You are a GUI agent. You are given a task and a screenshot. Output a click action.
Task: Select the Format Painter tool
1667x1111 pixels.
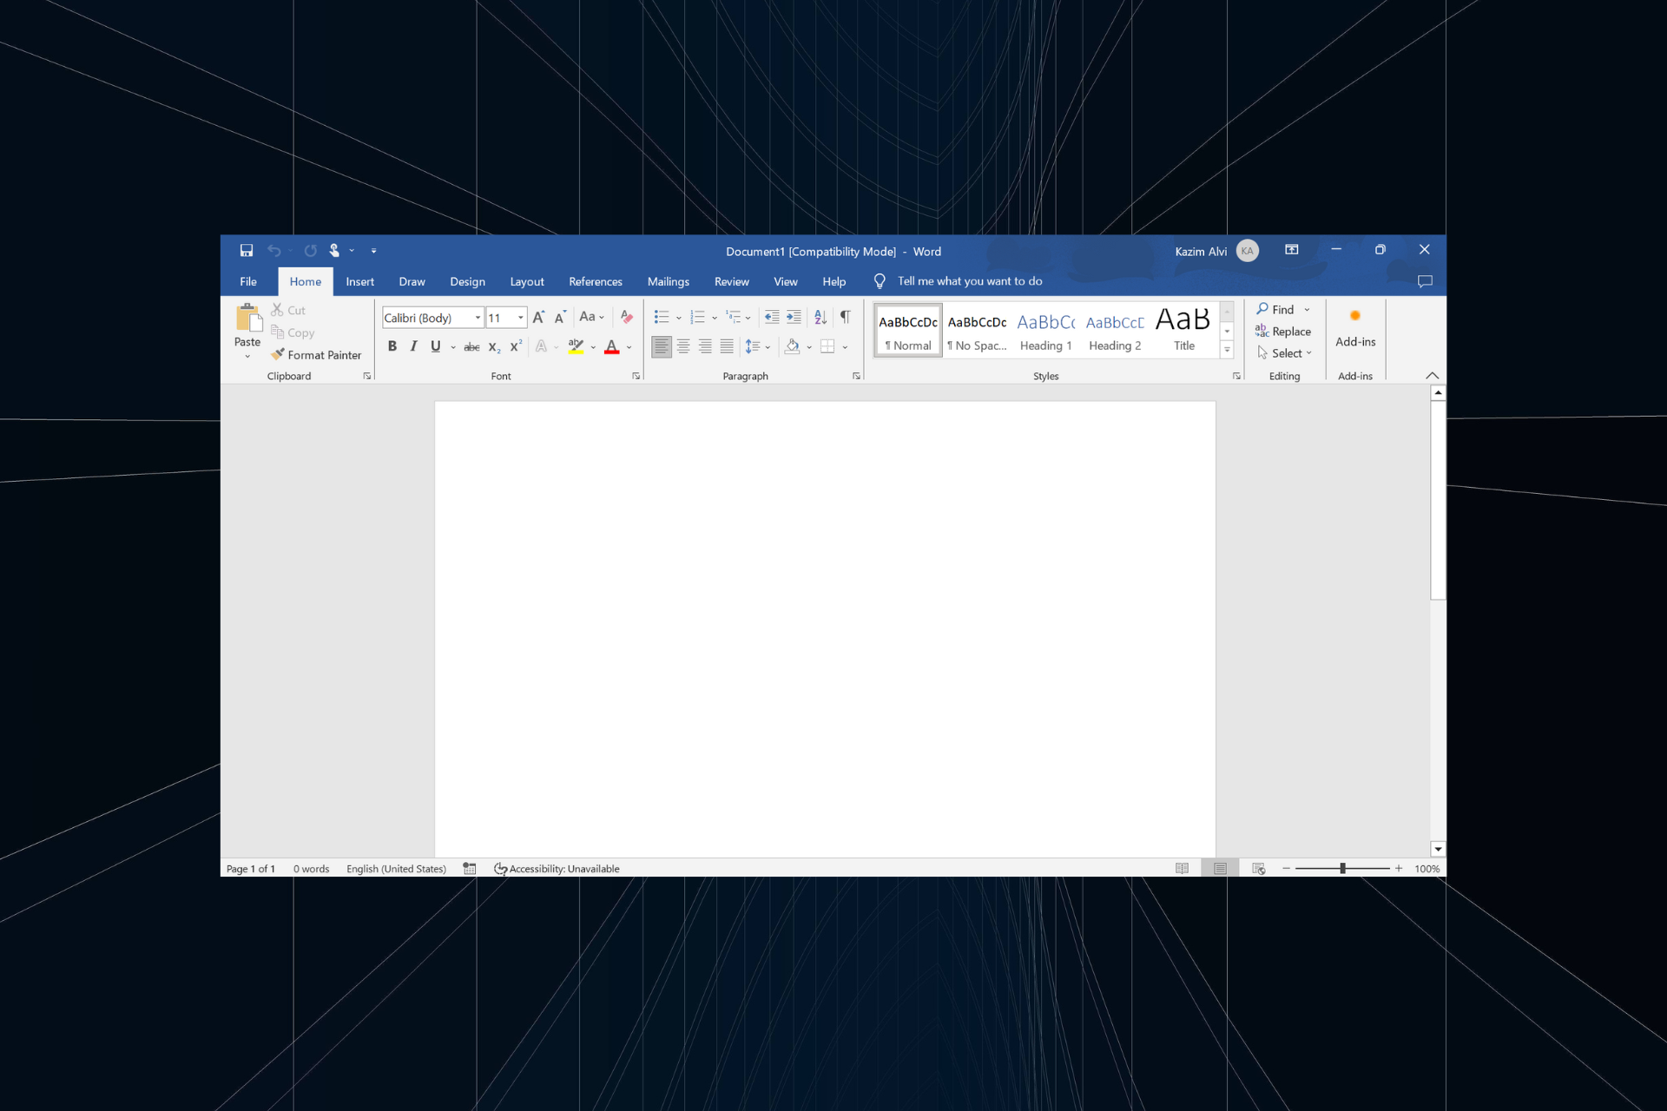[x=316, y=355]
